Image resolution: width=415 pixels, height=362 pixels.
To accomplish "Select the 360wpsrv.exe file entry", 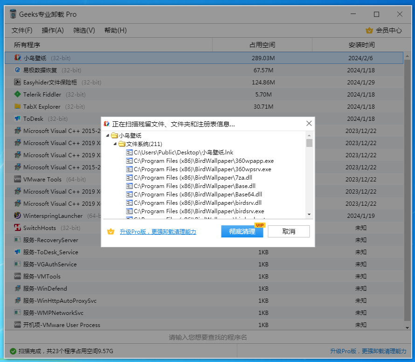I will 202,169.
